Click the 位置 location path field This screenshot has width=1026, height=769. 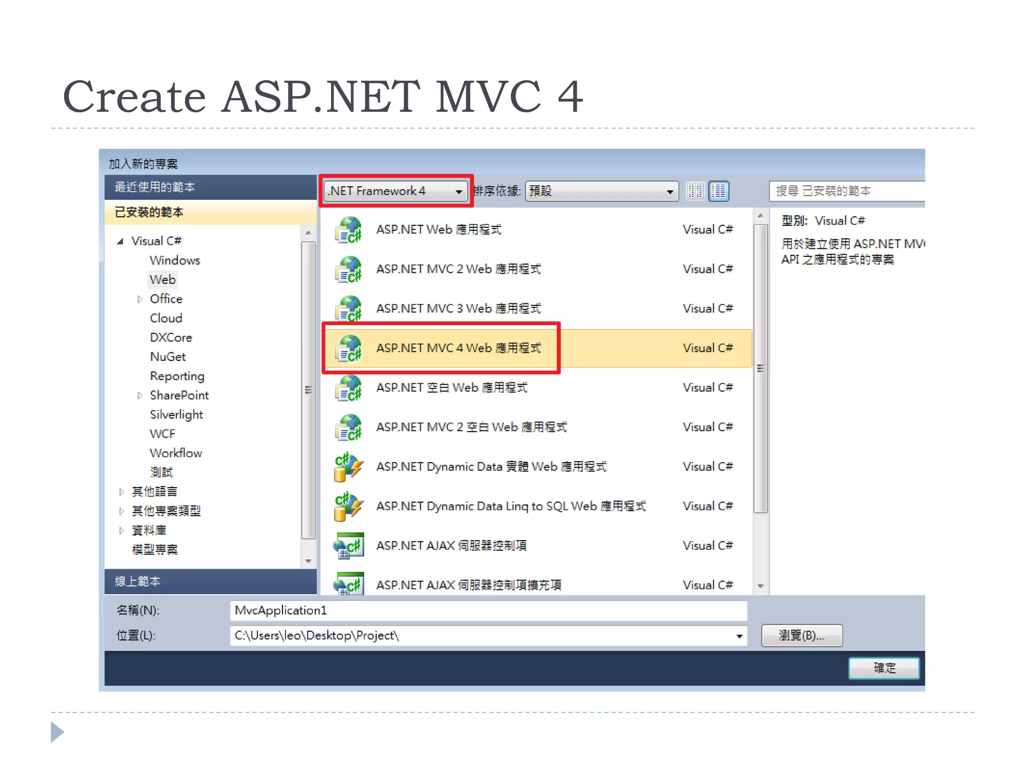tap(488, 636)
